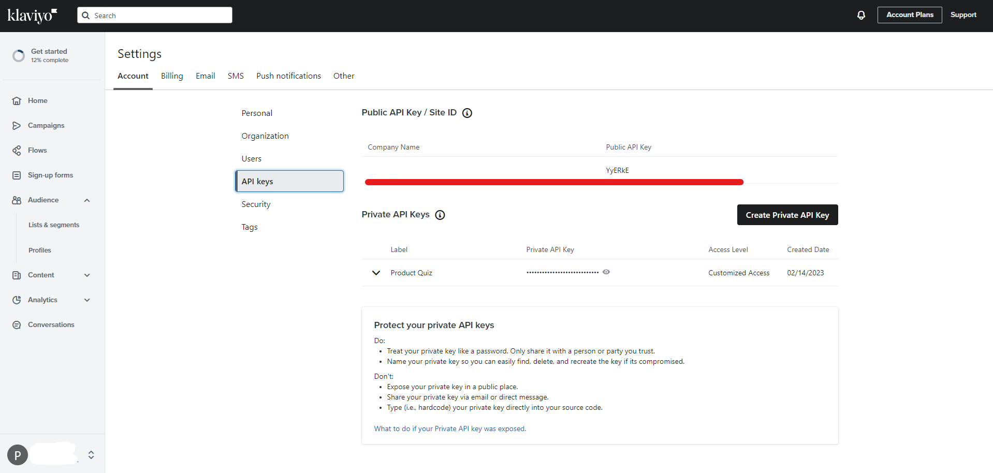993x473 pixels.
Task: Switch to the Other tab
Action: 344,76
